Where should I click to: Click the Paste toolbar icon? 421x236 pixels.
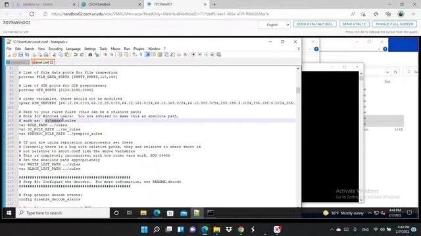(67, 54)
